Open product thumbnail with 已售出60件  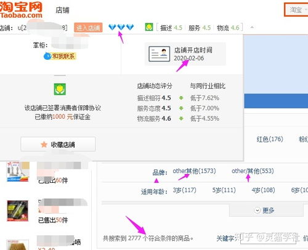[x=18, y=172]
